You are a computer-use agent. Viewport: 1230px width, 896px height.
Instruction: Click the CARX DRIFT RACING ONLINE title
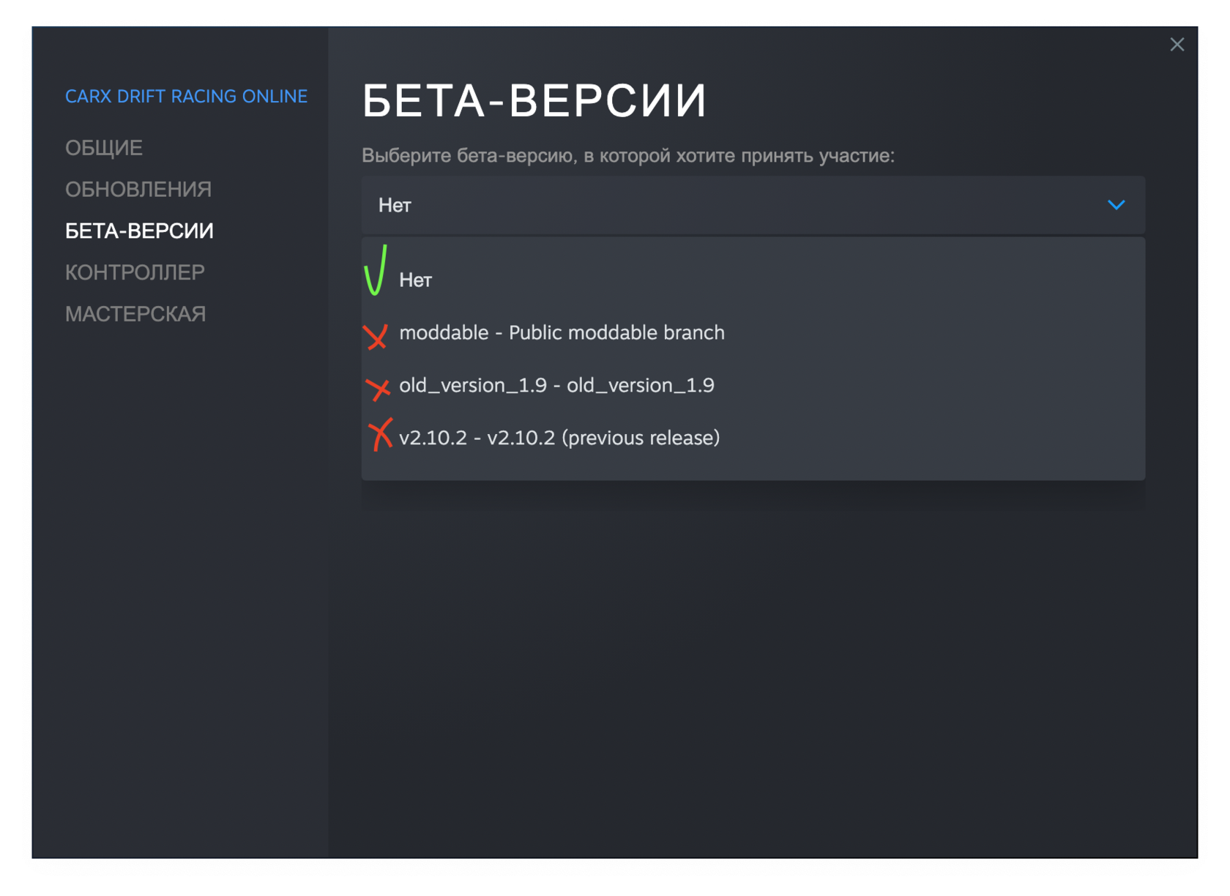tap(186, 97)
